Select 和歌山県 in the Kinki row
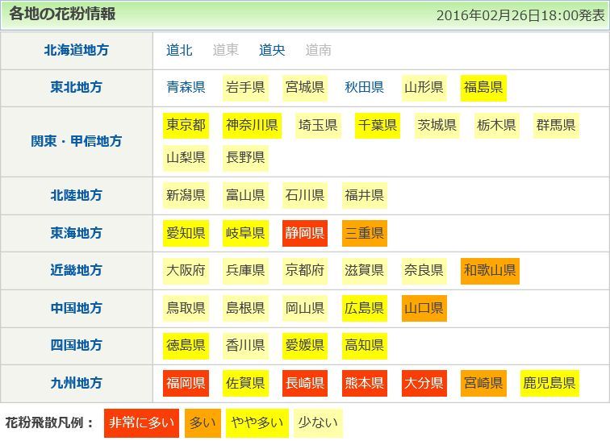 490,271
